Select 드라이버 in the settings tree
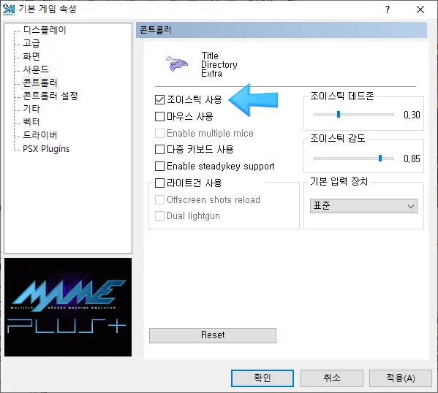The height and width of the screenshot is (393, 438). pos(40,135)
